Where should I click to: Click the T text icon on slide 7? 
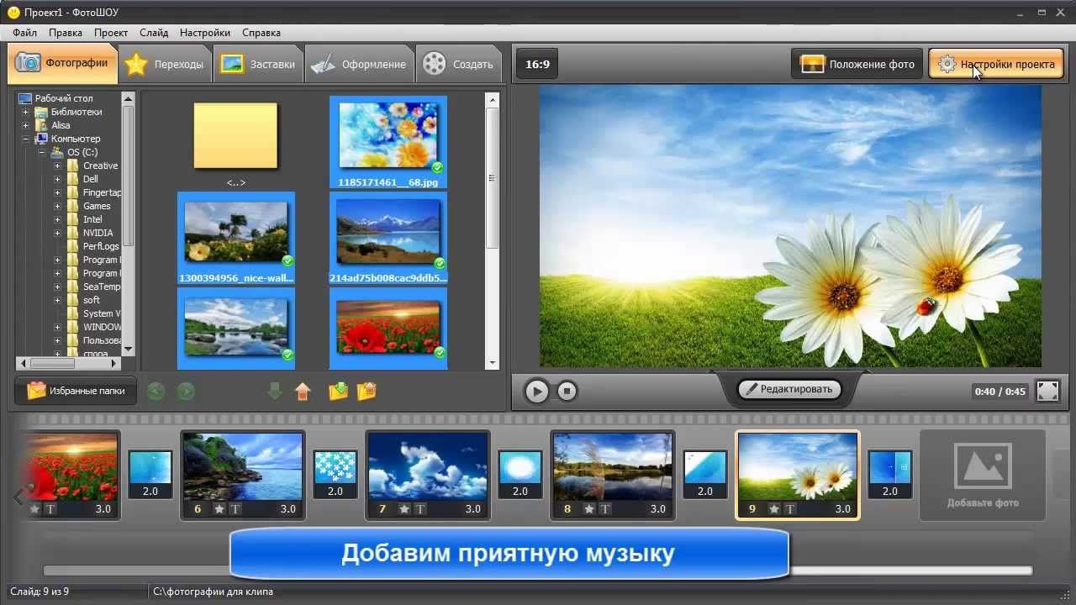[x=420, y=508]
